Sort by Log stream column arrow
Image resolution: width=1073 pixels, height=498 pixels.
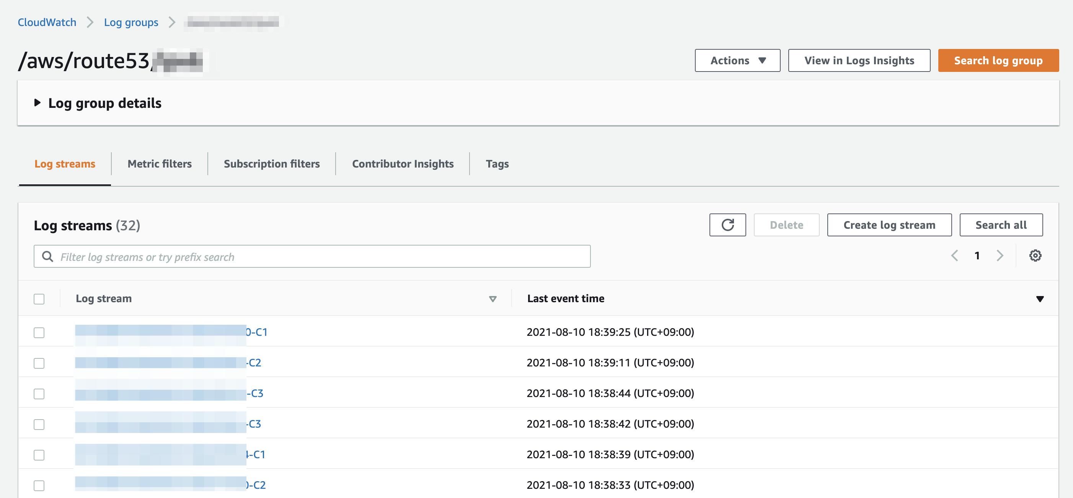tap(492, 299)
